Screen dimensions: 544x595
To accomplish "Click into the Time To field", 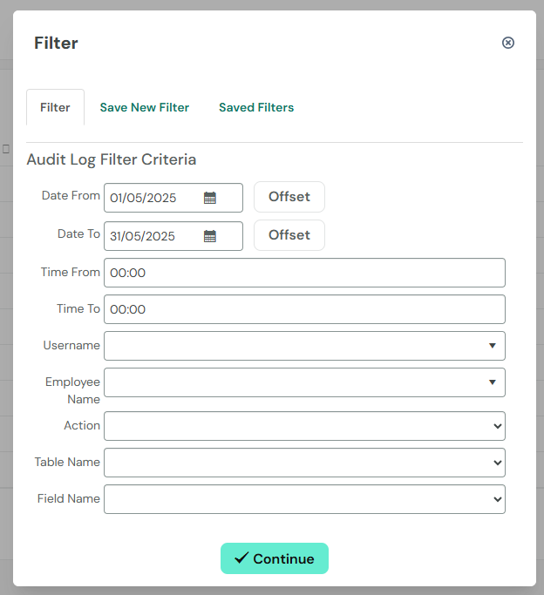I will pos(304,309).
